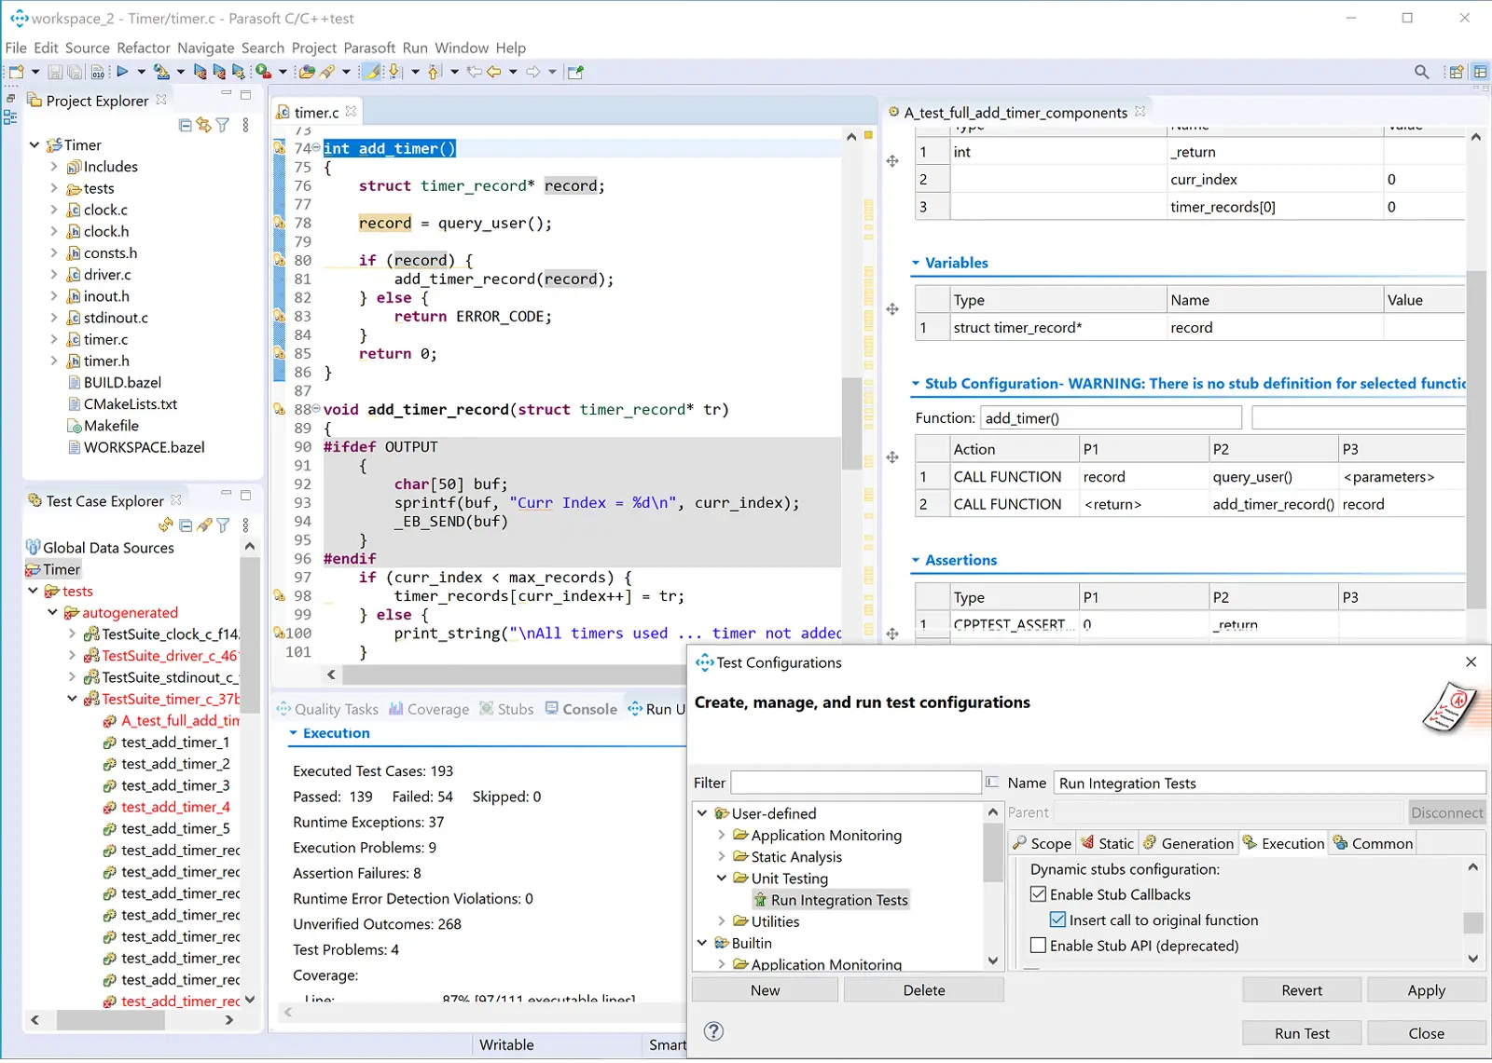Open the New wizard toolbar icon
This screenshot has height=1063, width=1492.
pos(16,72)
